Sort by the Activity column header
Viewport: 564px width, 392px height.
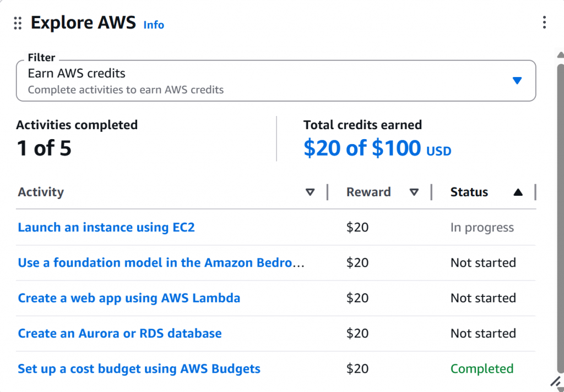(x=41, y=192)
